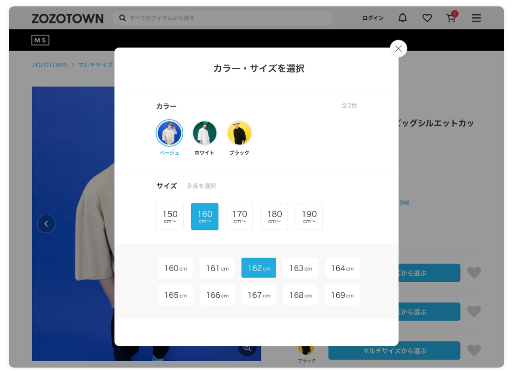Image resolution: width=513 pixels, height=374 pixels.
Task: Open the ZOZOTOWN breadcrumb link
Action: click(x=50, y=65)
